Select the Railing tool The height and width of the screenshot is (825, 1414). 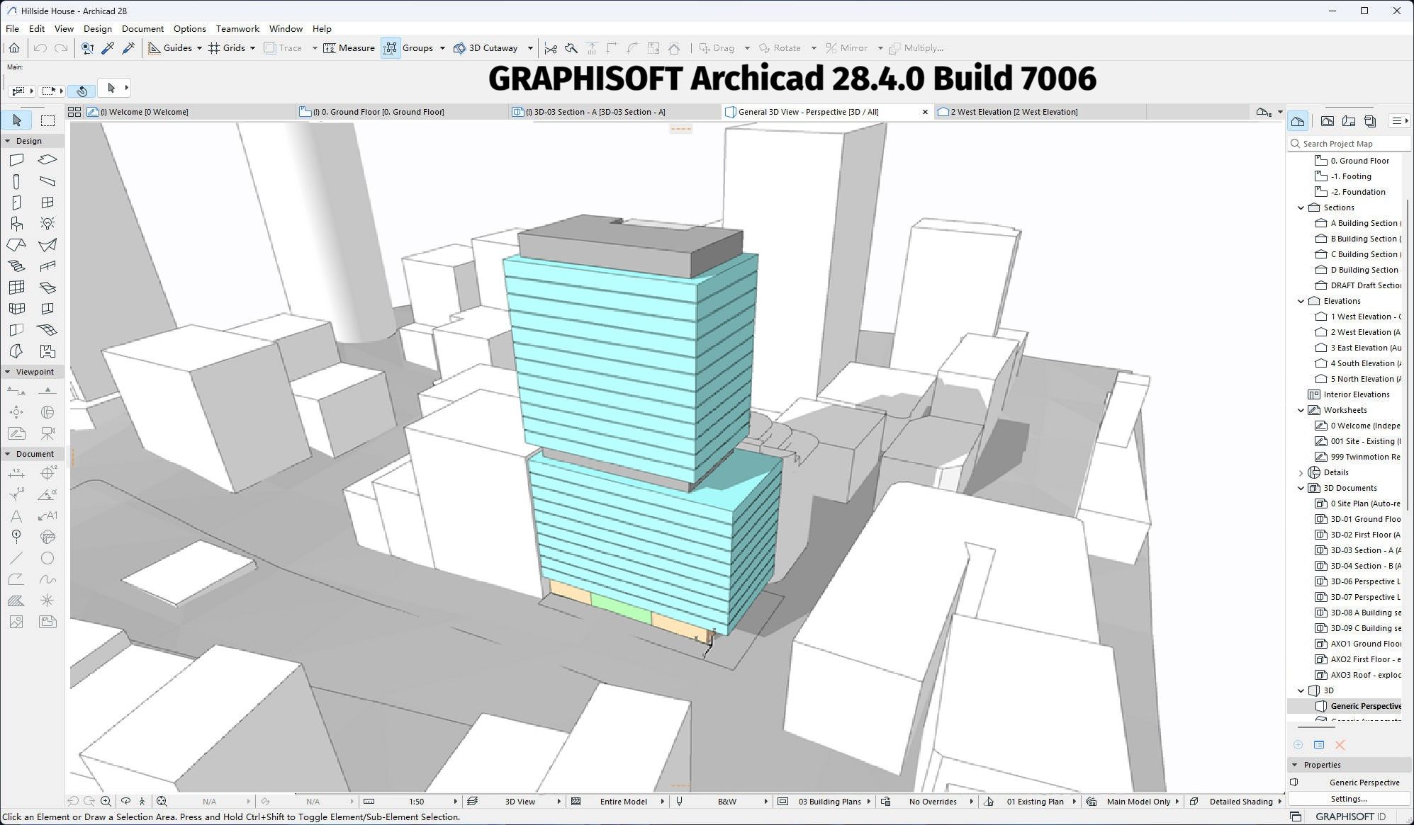pyautogui.click(x=47, y=266)
